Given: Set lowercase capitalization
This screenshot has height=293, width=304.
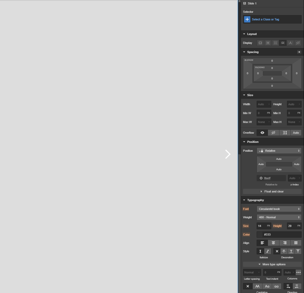Looking at the screenshot, I should [277, 286].
